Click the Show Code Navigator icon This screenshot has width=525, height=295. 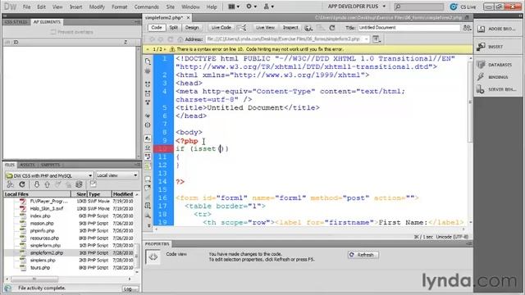[x=148, y=71]
